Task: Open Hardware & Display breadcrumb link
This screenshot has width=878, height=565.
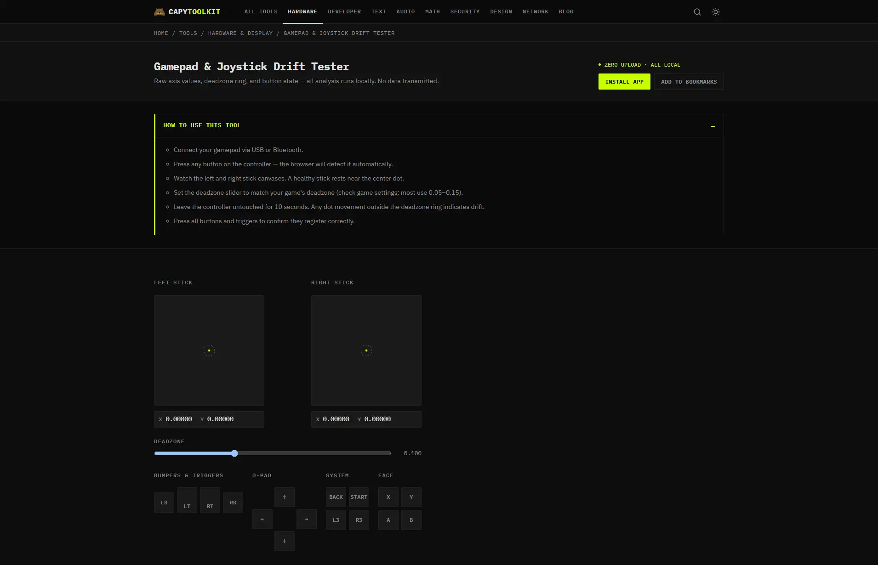Action: point(240,33)
